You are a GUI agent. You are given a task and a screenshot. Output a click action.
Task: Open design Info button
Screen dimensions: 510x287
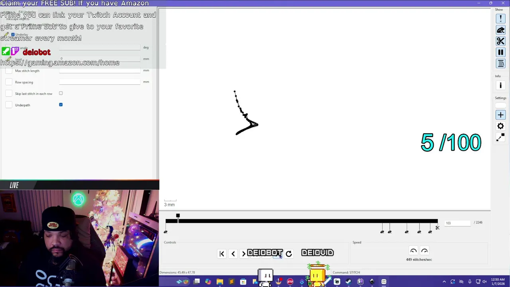tap(500, 85)
